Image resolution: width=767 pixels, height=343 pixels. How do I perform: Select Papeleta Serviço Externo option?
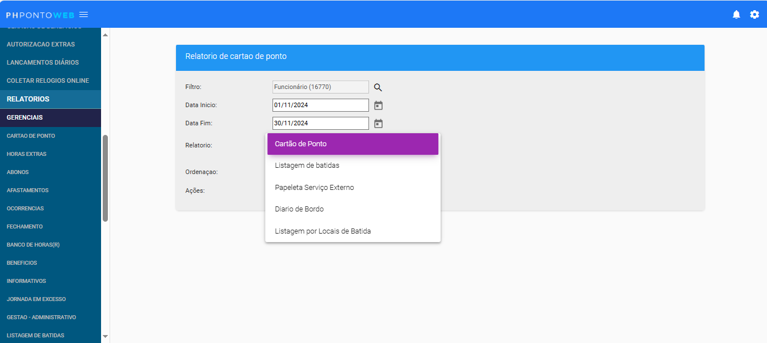(353, 187)
